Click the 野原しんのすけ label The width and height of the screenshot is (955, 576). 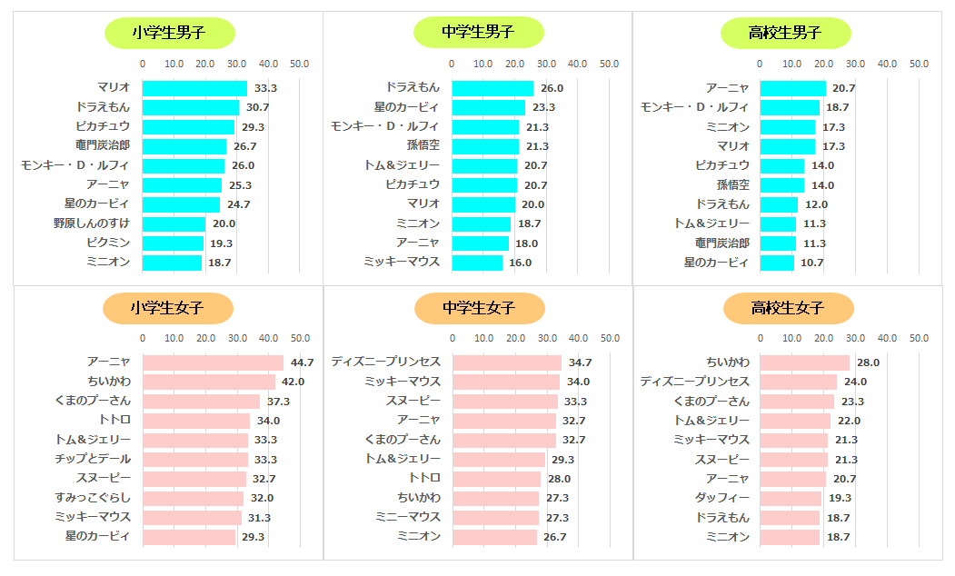pos(92,223)
